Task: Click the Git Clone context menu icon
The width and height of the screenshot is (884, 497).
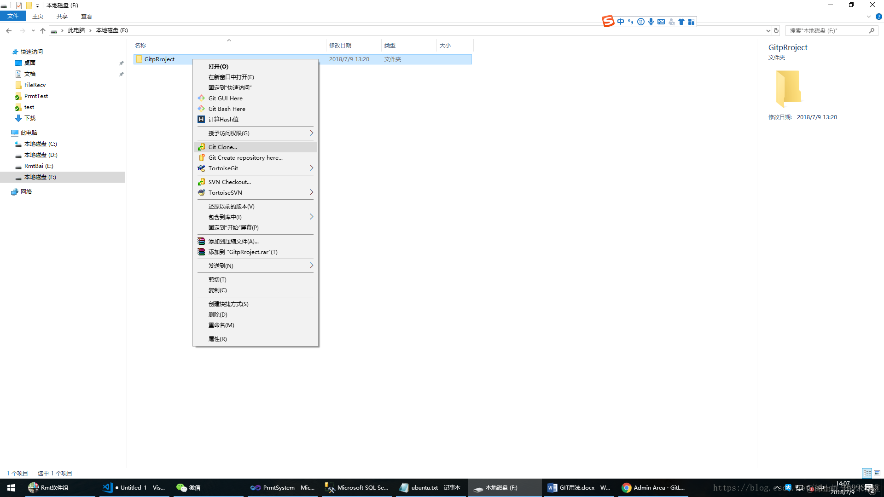Action: pos(201,147)
